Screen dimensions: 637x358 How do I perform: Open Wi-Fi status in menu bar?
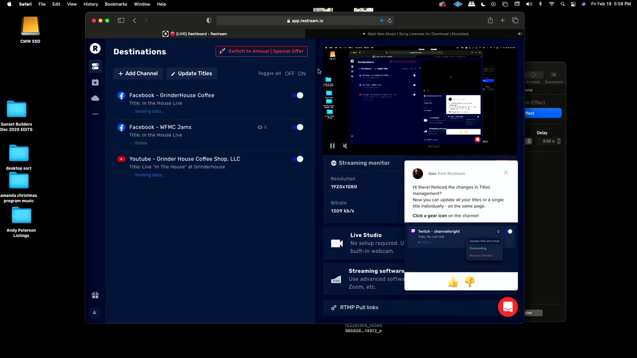click(x=551, y=4)
